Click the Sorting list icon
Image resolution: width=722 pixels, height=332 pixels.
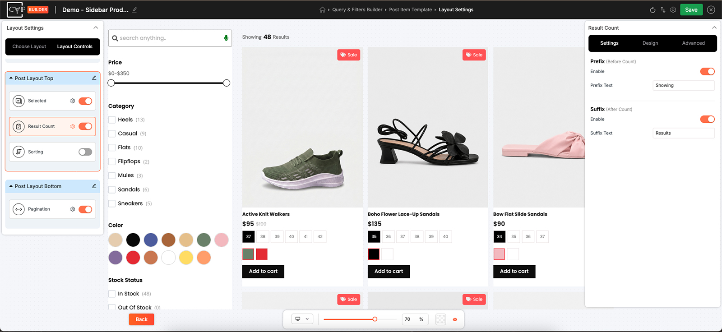pos(19,152)
